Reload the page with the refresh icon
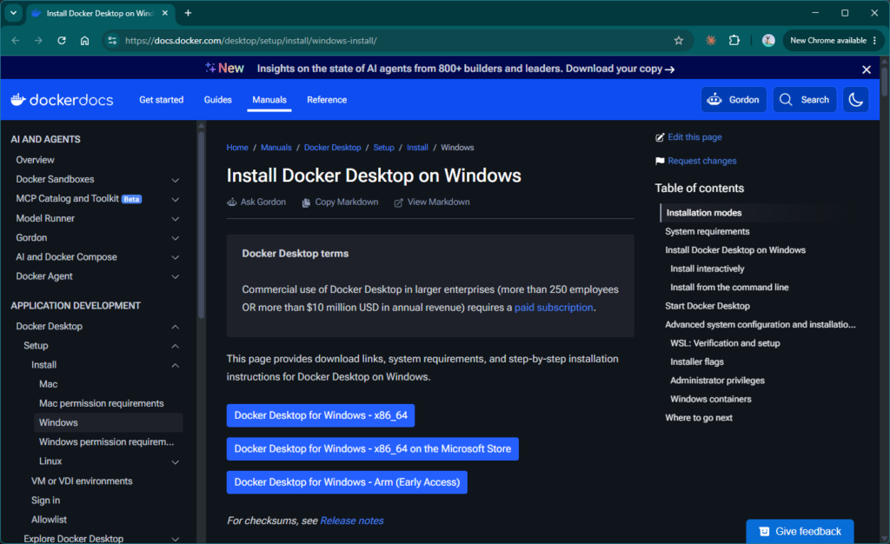The image size is (890, 544). pyautogui.click(x=62, y=40)
